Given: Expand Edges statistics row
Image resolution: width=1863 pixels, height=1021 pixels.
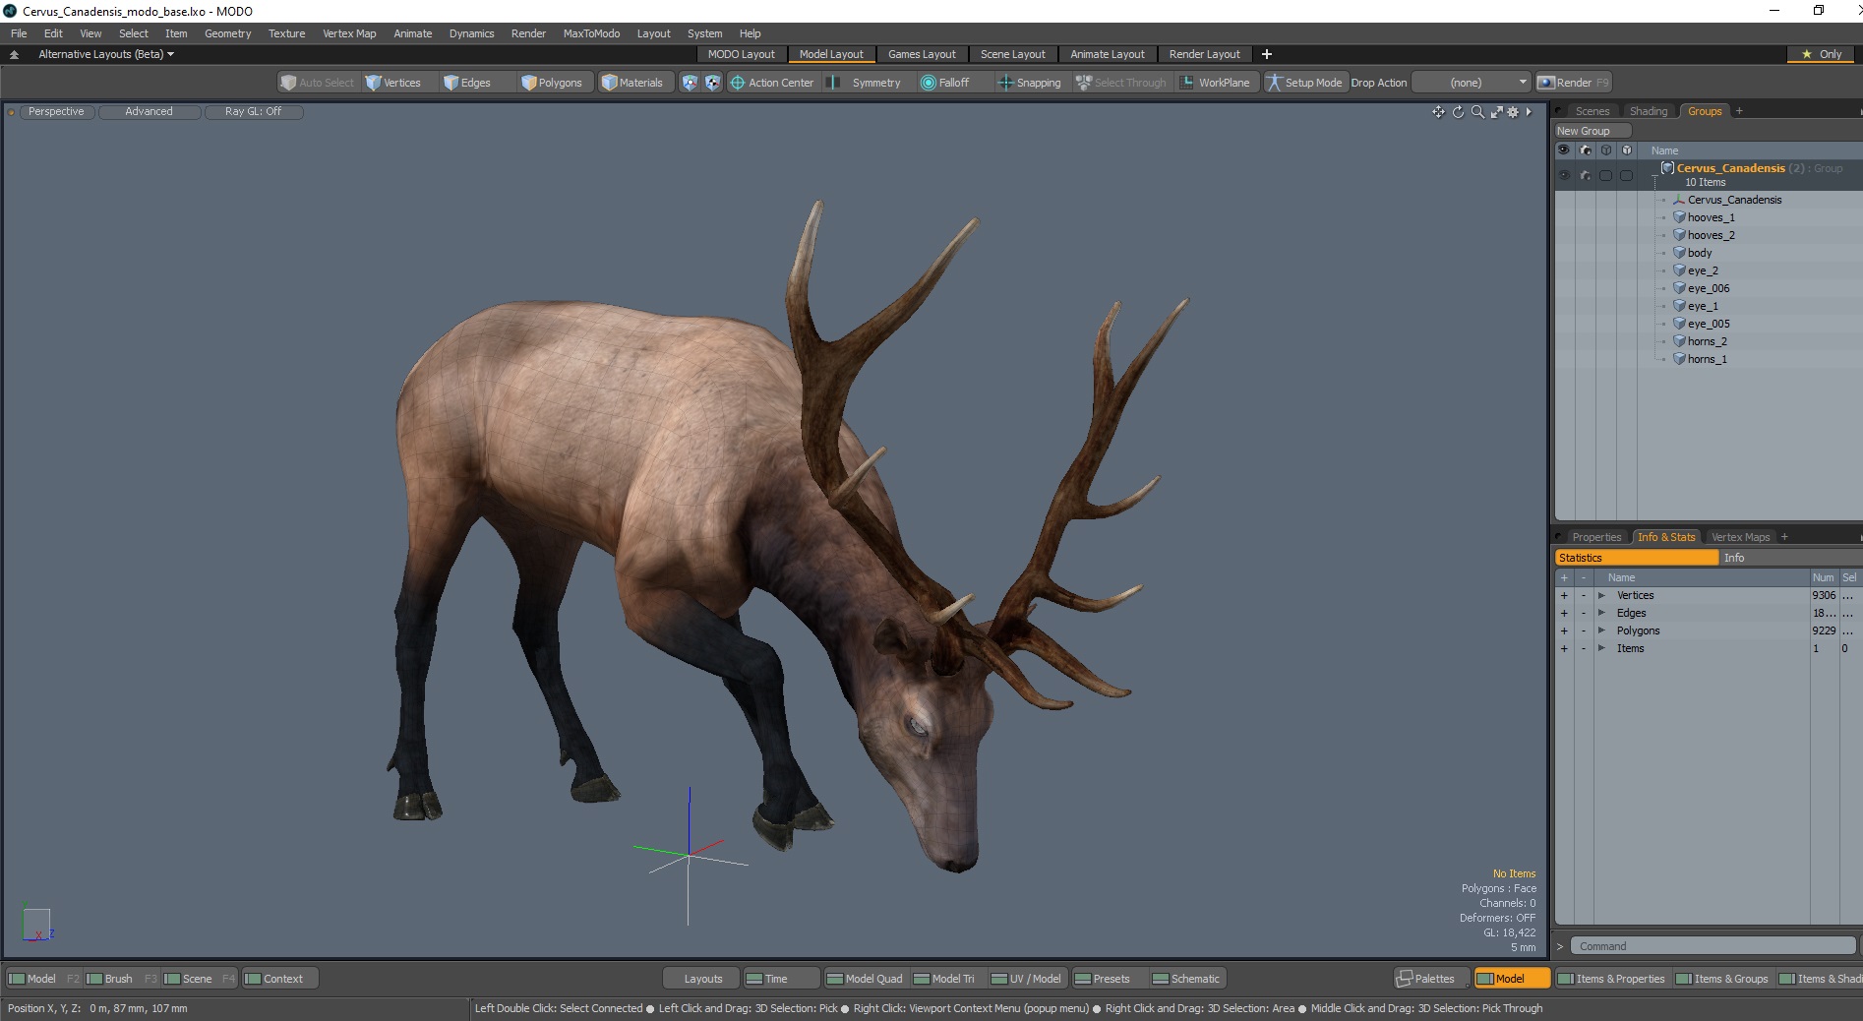Looking at the screenshot, I should click(x=1601, y=613).
